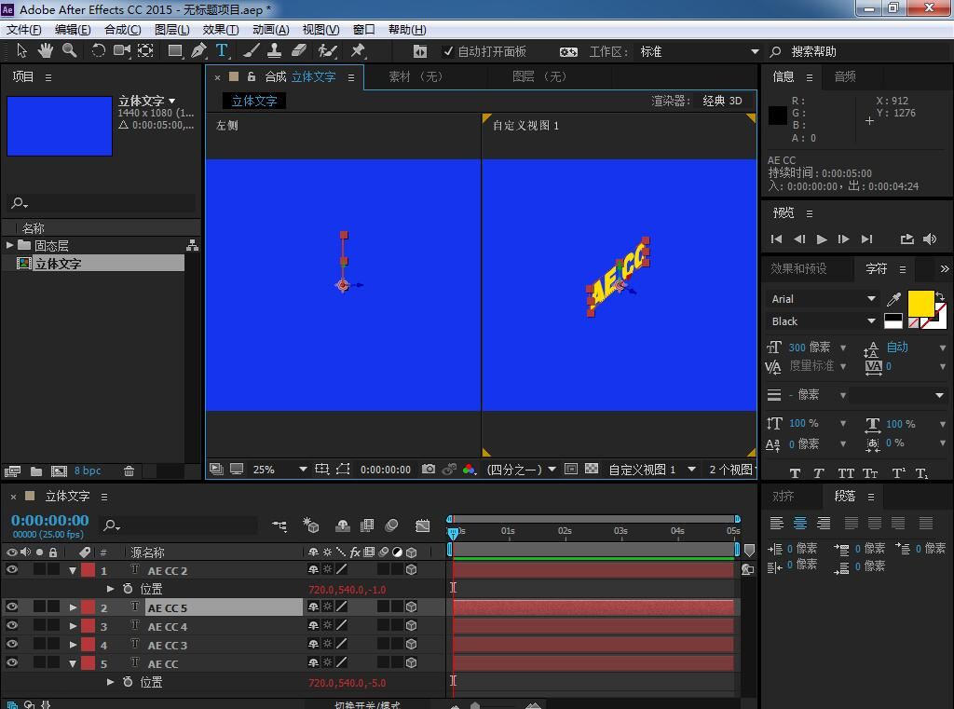This screenshot has height=709, width=954.
Task: Open the 自定义视图 1 view dropdown
Action: pos(651,470)
